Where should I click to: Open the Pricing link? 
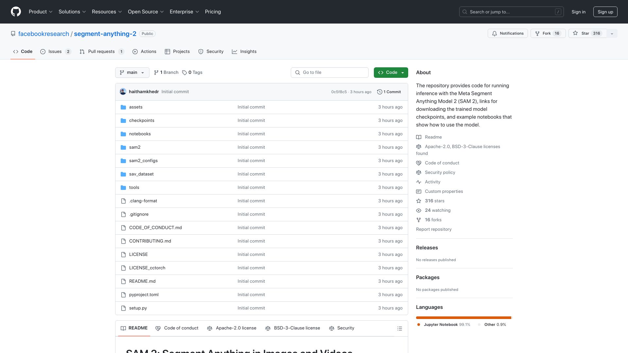coord(213,12)
